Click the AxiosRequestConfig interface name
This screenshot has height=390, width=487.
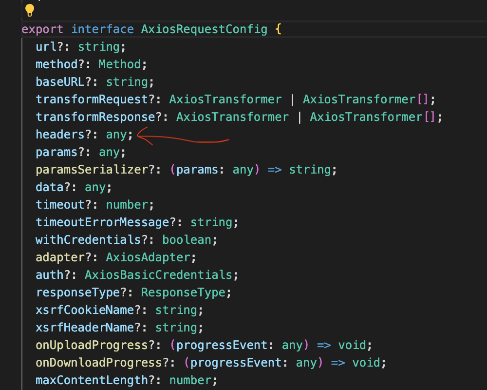204,29
